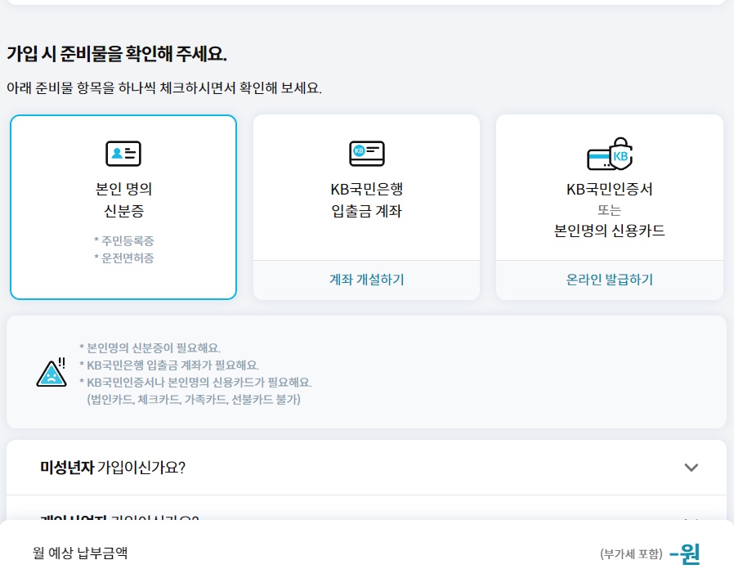
Task: Open the 온라인 발급하기 link
Action: tap(610, 280)
